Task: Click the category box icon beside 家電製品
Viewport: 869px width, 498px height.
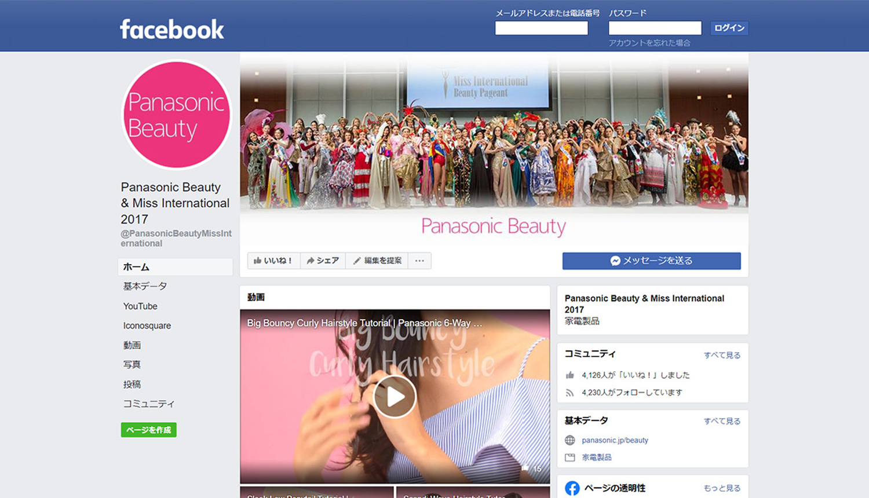Action: pyautogui.click(x=570, y=457)
